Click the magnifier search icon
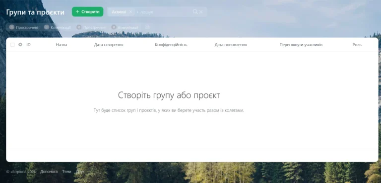The height and width of the screenshot is (183, 381). (x=195, y=12)
